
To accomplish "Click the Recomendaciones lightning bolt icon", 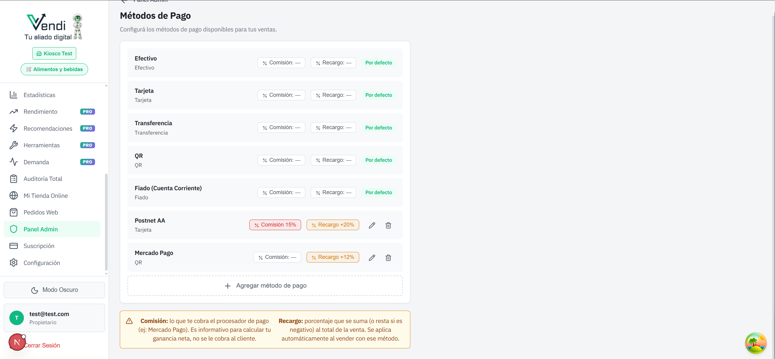I will 14,128.
